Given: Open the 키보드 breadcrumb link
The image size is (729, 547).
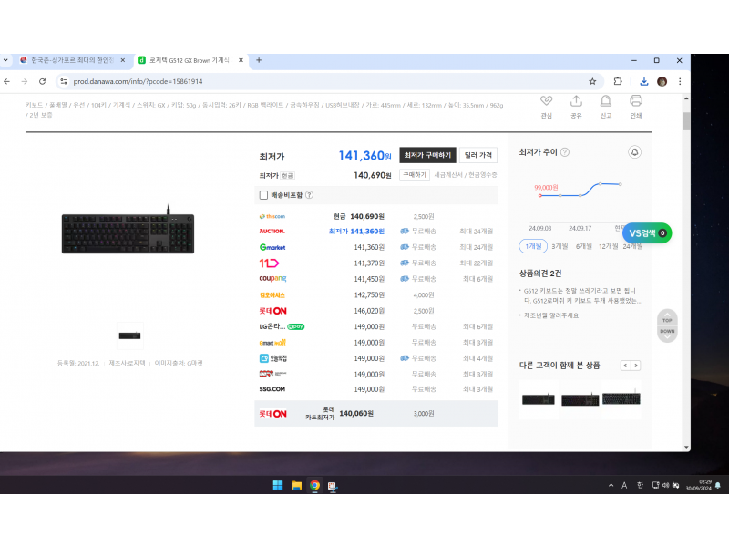Looking at the screenshot, I should click(x=34, y=106).
